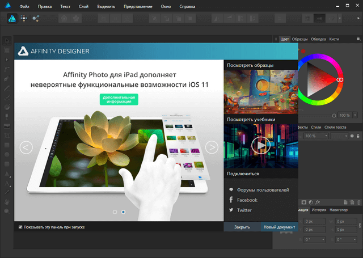
Task: Click the Новый документ button
Action: 278,227
